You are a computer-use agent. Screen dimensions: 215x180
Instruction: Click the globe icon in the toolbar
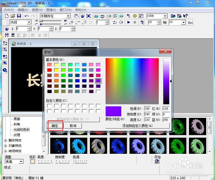pyautogui.click(x=135, y=16)
